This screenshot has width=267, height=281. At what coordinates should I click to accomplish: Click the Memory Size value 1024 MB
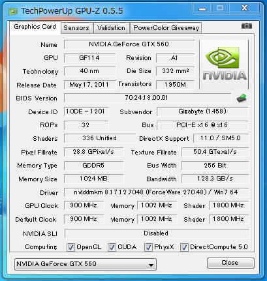93,179
